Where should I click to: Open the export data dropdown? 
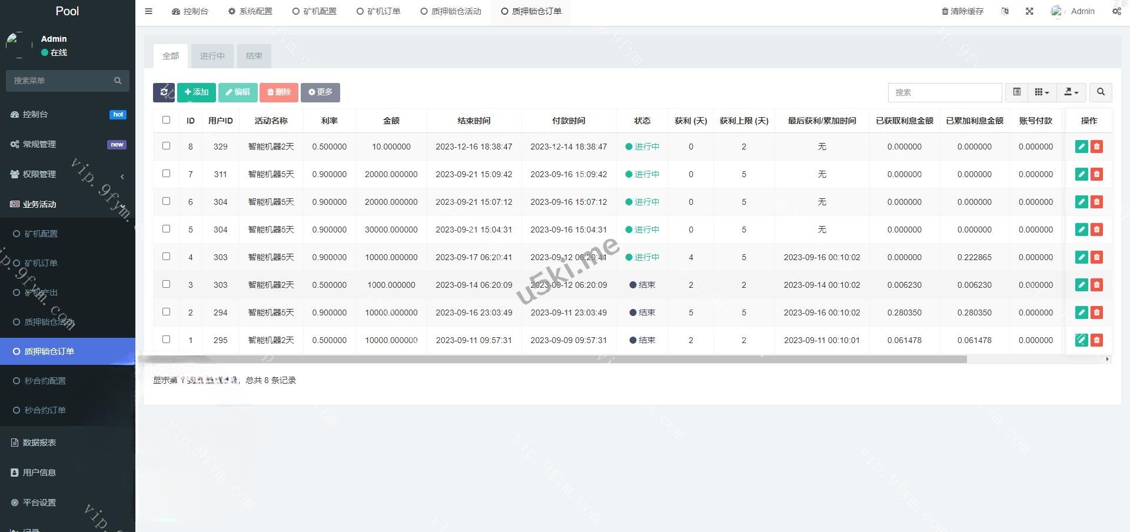[x=1071, y=92]
